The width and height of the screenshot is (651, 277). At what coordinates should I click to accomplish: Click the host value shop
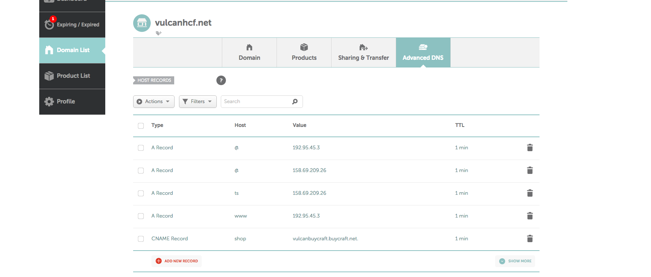tap(240, 238)
